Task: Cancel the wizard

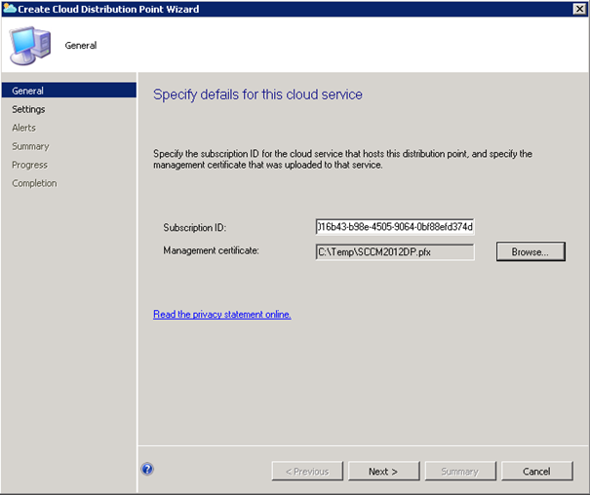Action: click(x=536, y=472)
